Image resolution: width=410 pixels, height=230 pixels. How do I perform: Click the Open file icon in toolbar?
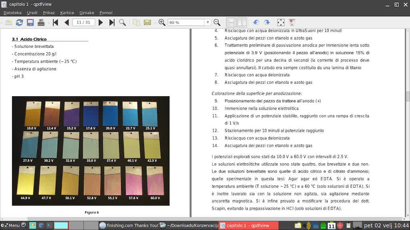tap(8, 23)
